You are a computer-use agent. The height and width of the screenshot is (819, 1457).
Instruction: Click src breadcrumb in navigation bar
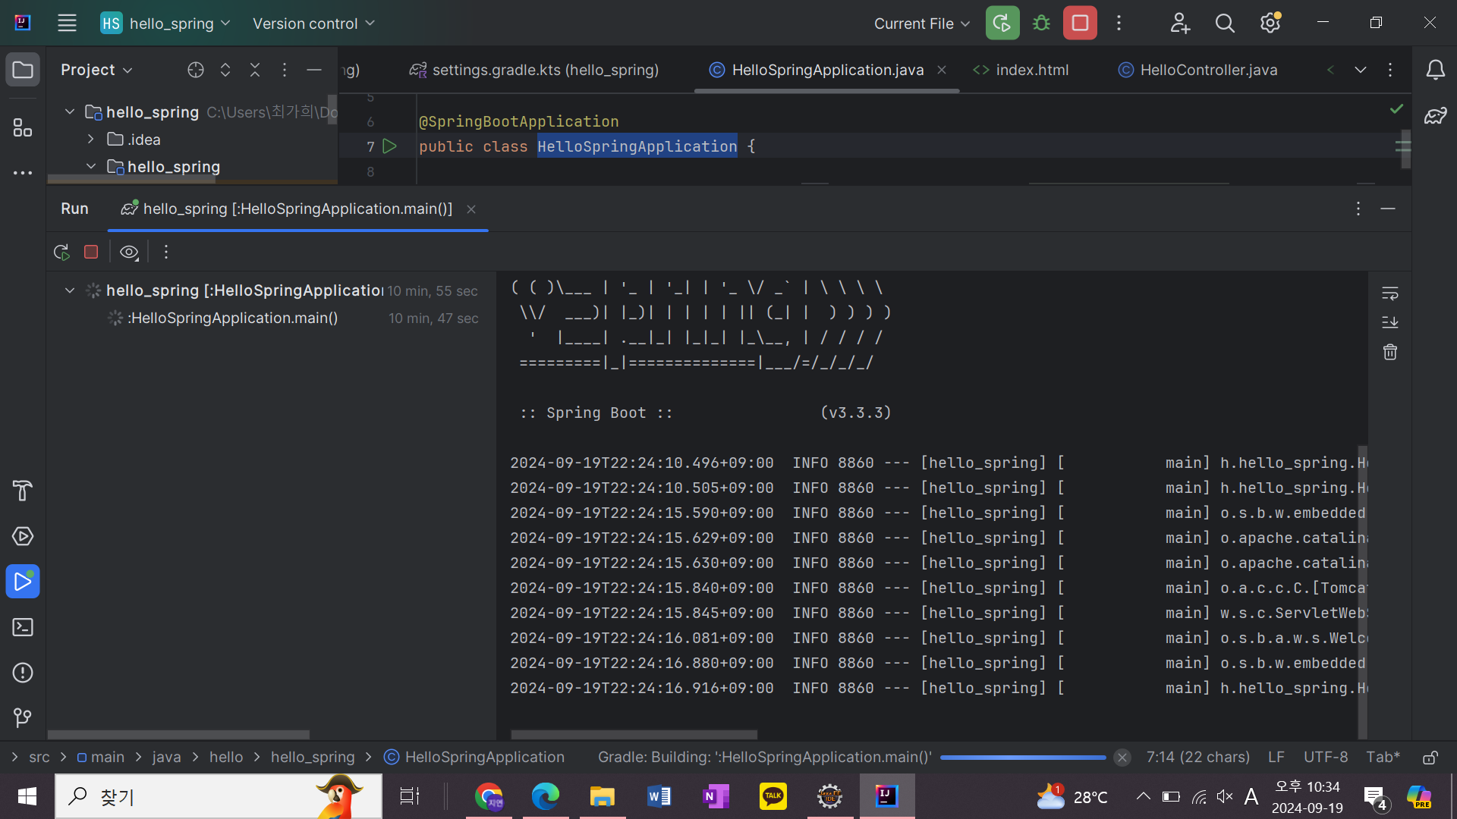[x=39, y=757]
